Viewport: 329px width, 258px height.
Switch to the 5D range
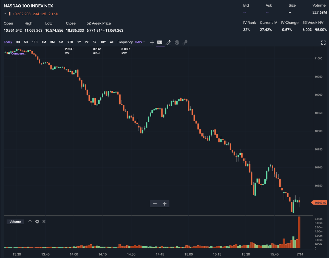26,42
